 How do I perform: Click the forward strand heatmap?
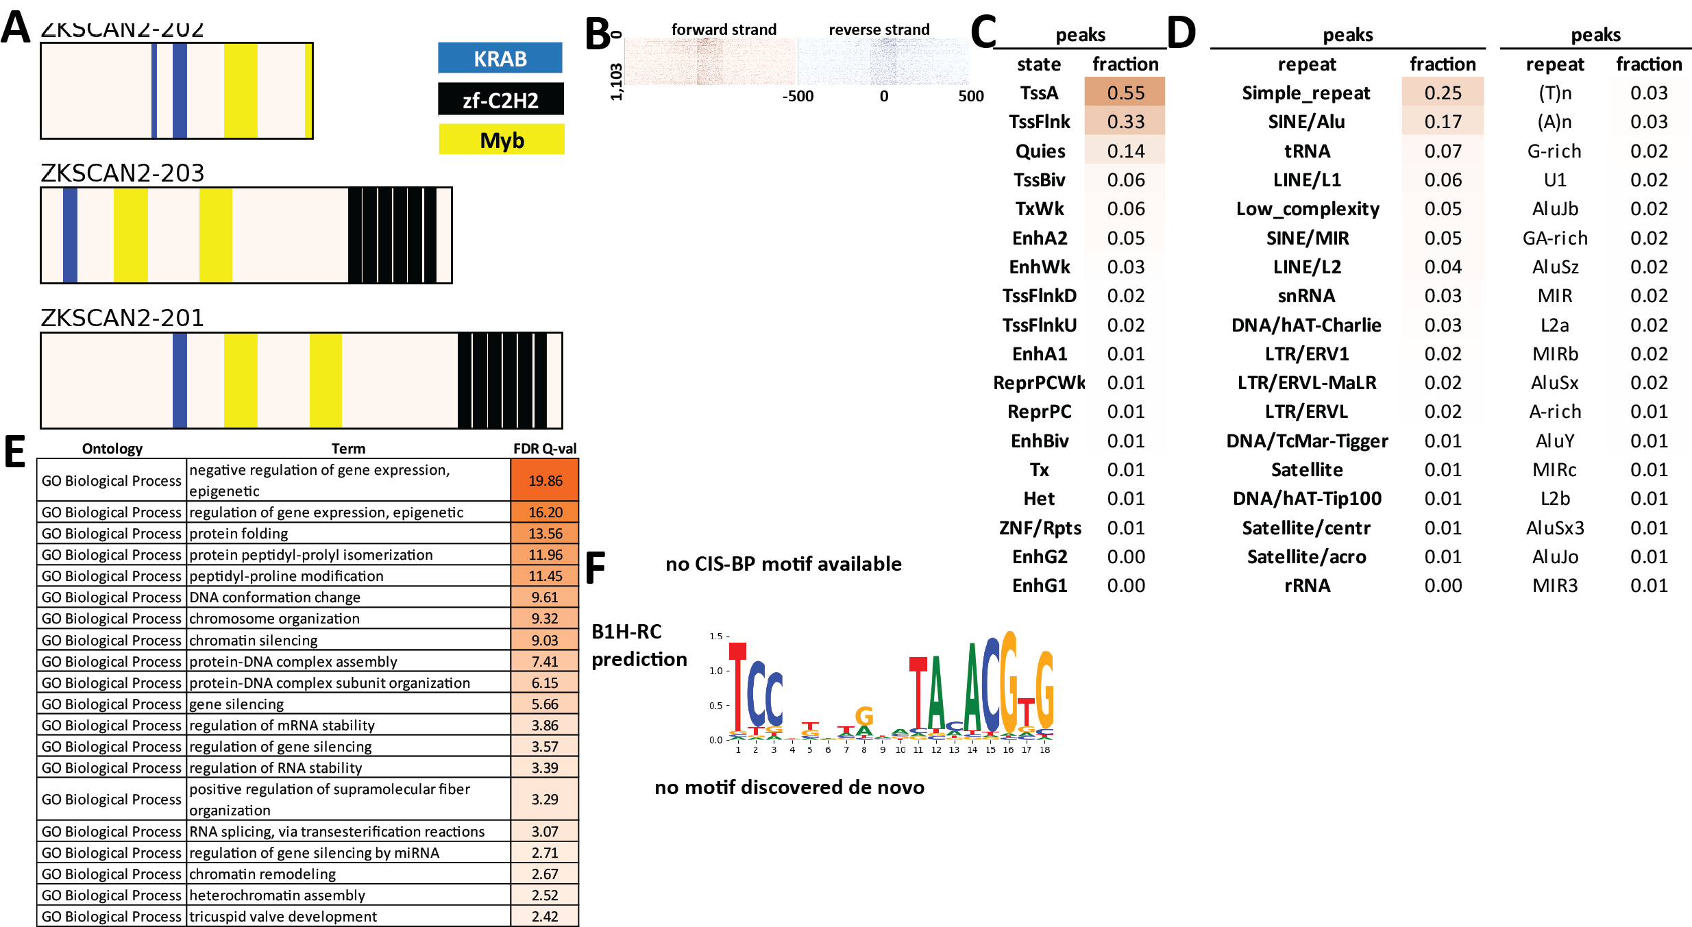click(x=710, y=62)
